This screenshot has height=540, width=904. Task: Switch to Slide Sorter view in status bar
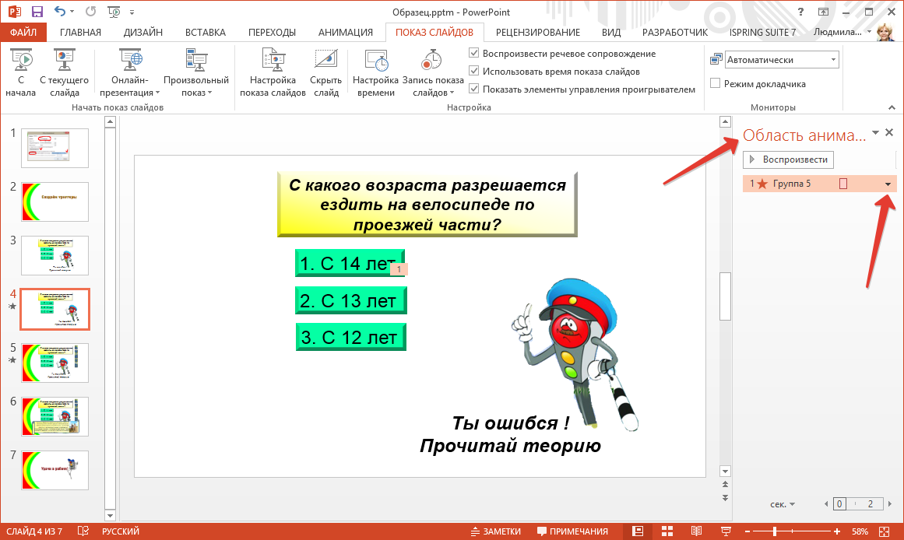(x=667, y=531)
